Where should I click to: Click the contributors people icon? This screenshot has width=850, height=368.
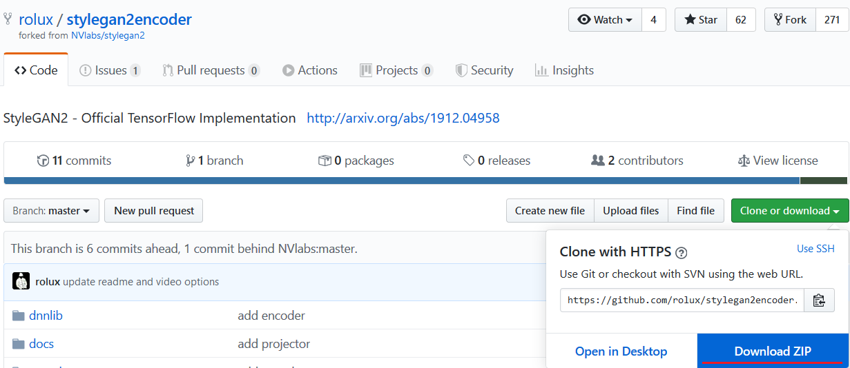click(598, 161)
